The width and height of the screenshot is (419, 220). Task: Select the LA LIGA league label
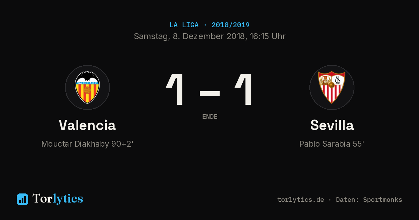(x=184, y=25)
